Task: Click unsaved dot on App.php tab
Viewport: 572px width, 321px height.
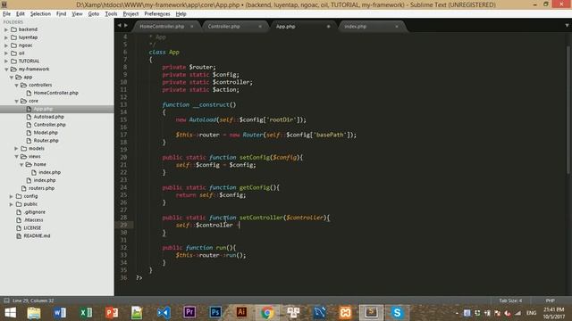Action: 328,27
